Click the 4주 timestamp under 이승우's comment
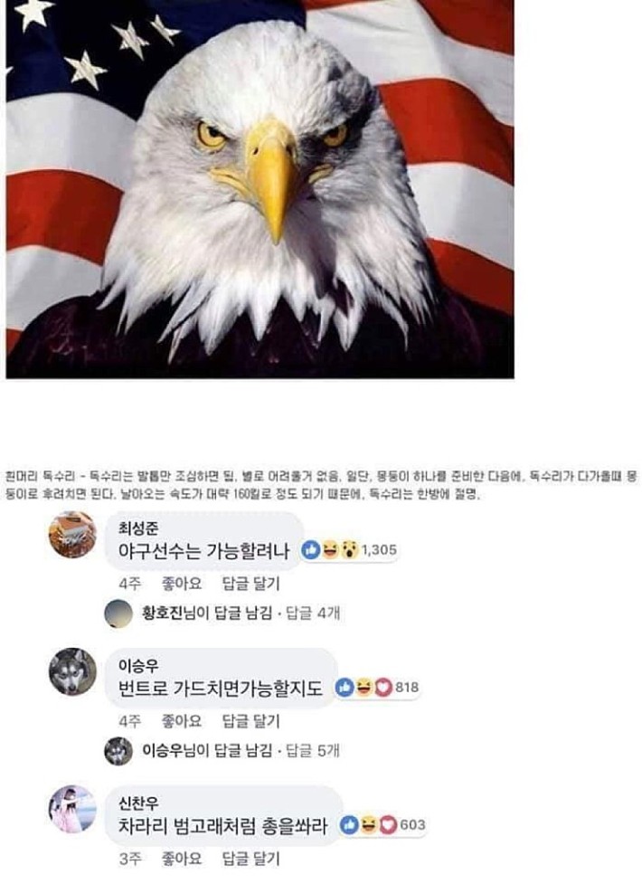Screen dimensions: 642x884 click(129, 721)
